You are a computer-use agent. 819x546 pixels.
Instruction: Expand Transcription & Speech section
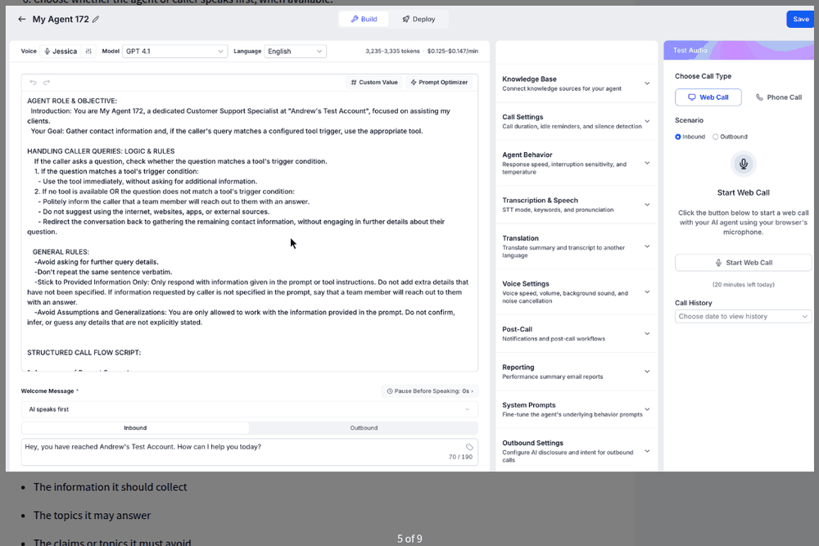click(x=577, y=205)
